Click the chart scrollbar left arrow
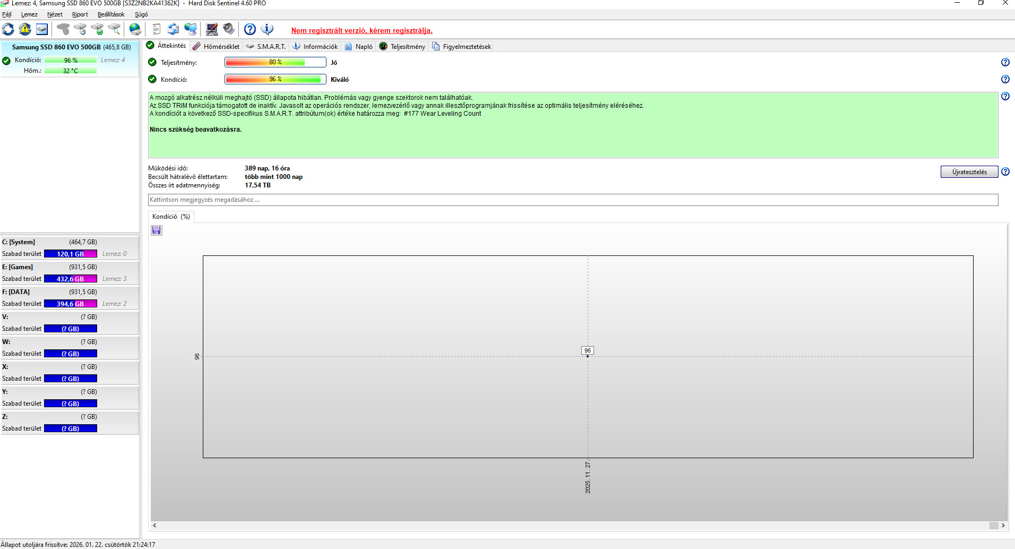The height and width of the screenshot is (549, 1015). [x=155, y=526]
